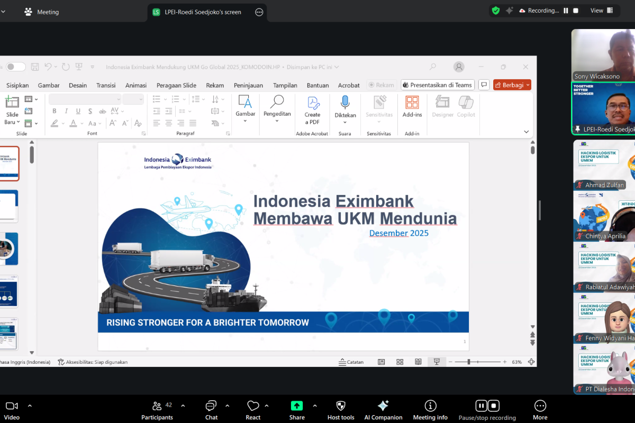Viewport: 635px width, 423px height.
Task: Open the Sisipkan ribbon tab
Action: click(17, 85)
